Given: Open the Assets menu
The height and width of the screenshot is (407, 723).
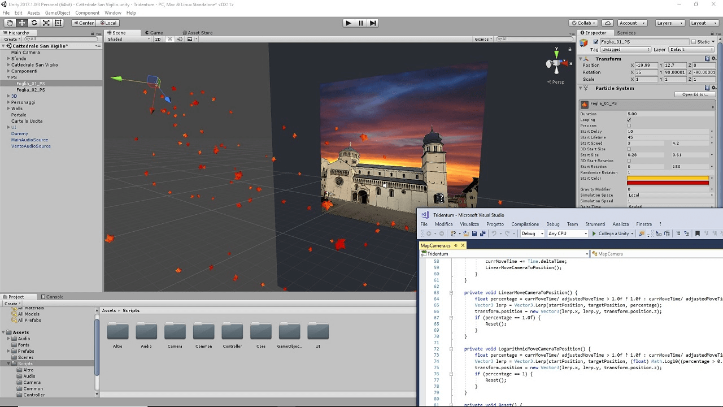Looking at the screenshot, I should (x=33, y=13).
